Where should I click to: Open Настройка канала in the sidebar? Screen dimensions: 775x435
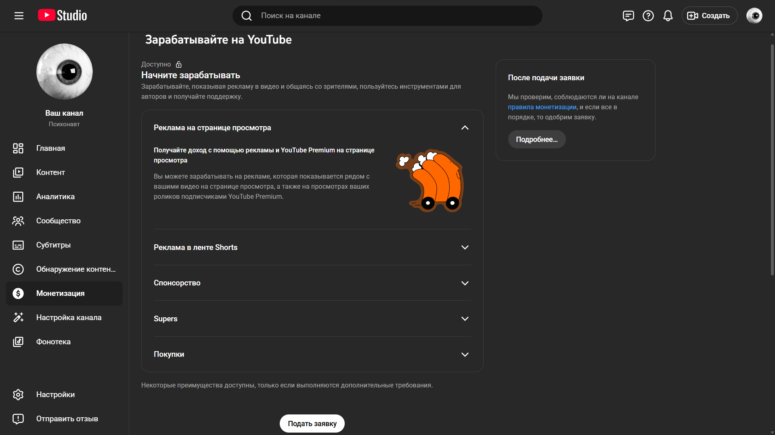tap(64, 318)
